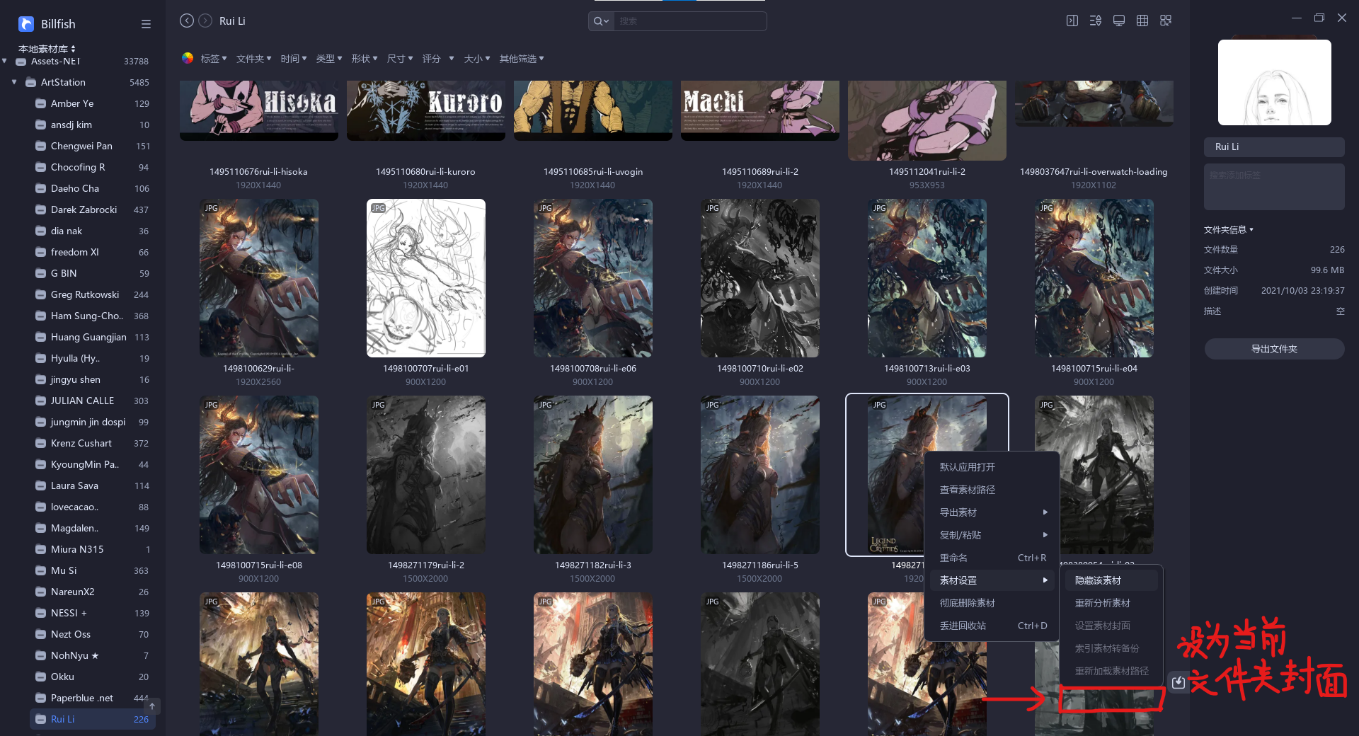Click the 1498037647rui-li-overwatch-loading filename
Screen dimensions: 1359x736
click(1094, 172)
